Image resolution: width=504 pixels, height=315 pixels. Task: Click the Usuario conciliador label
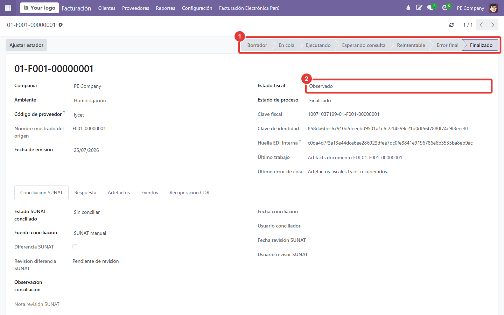tap(279, 226)
